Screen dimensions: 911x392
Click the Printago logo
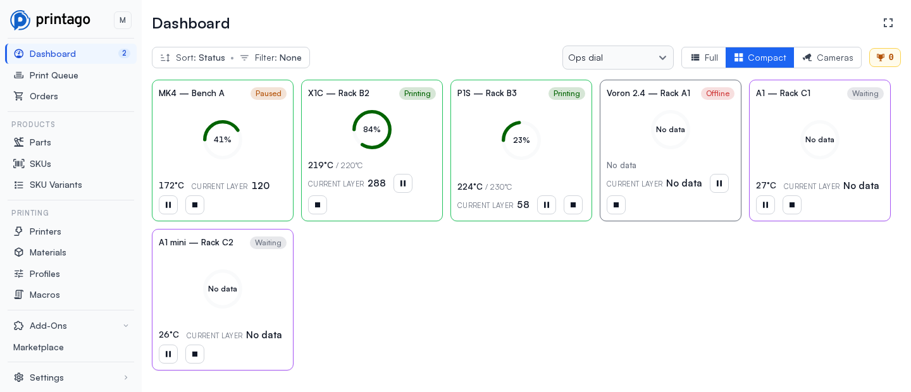(51, 20)
